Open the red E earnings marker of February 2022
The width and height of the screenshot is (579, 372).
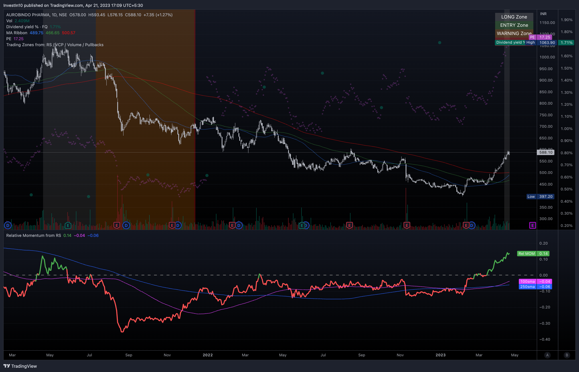pos(232,225)
